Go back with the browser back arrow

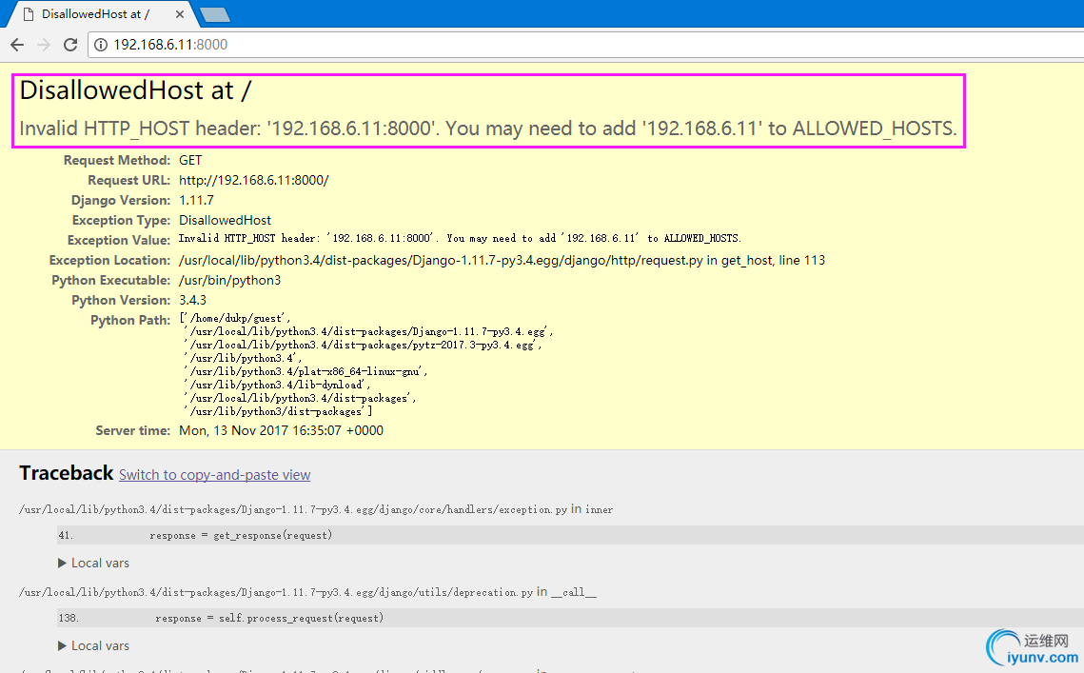[x=17, y=45]
